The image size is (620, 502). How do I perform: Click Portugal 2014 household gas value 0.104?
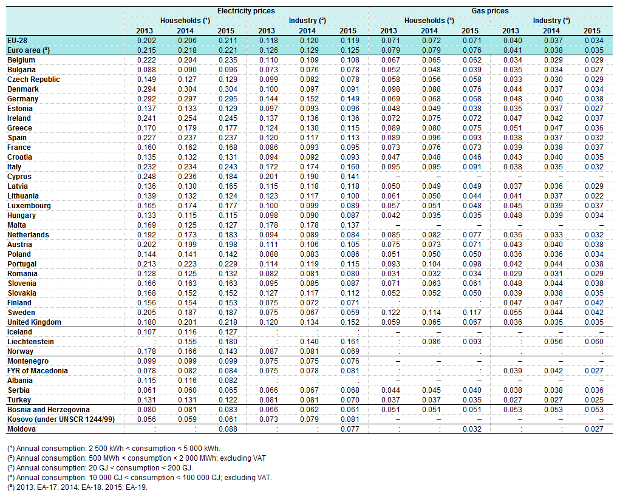431,264
